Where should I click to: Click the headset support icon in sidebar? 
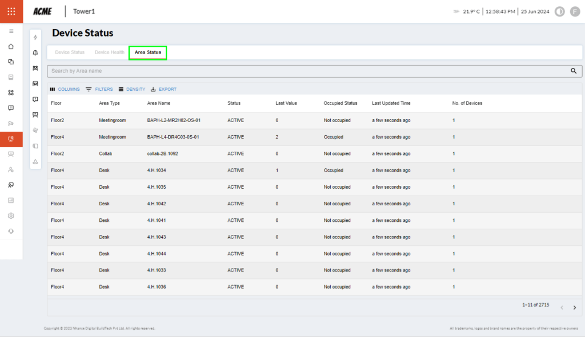(x=11, y=231)
